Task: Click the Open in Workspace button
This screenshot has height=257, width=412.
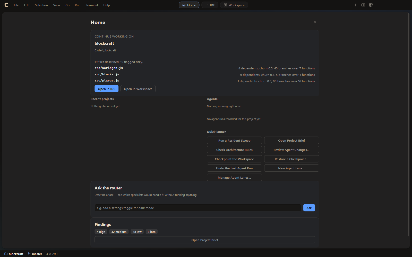Action: click(x=138, y=89)
